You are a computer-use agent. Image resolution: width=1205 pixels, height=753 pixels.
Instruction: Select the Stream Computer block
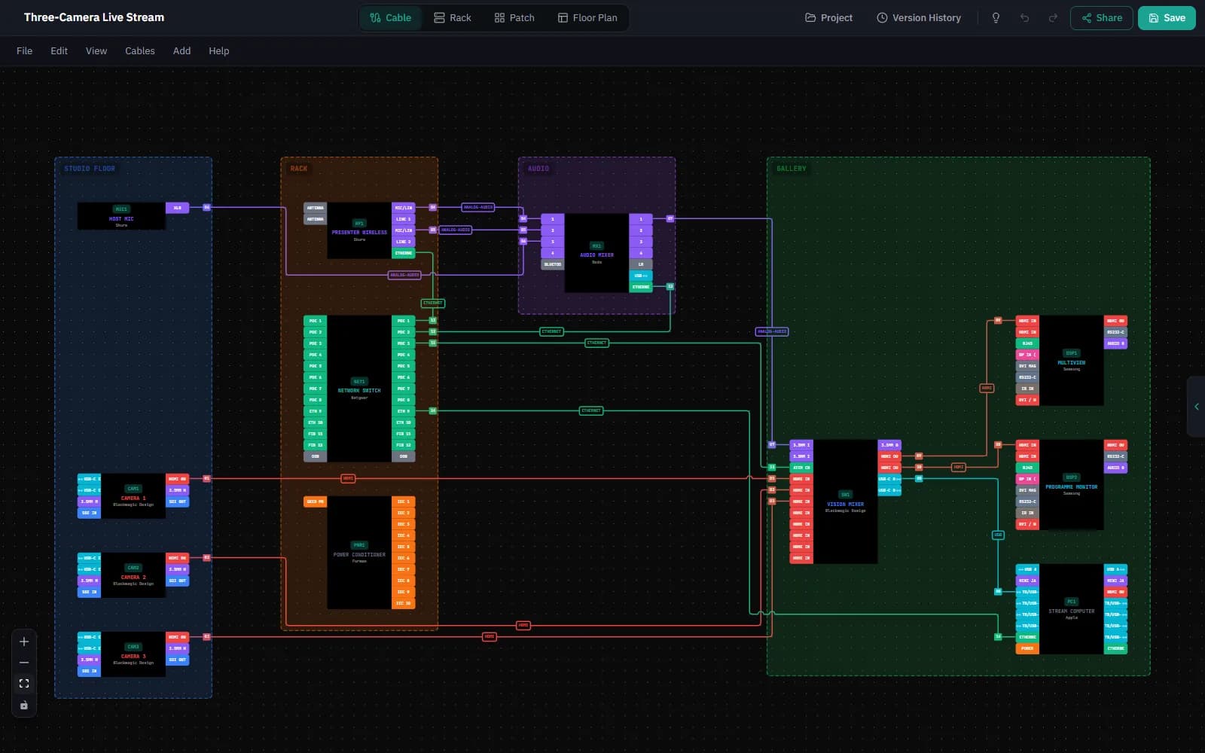(1071, 609)
